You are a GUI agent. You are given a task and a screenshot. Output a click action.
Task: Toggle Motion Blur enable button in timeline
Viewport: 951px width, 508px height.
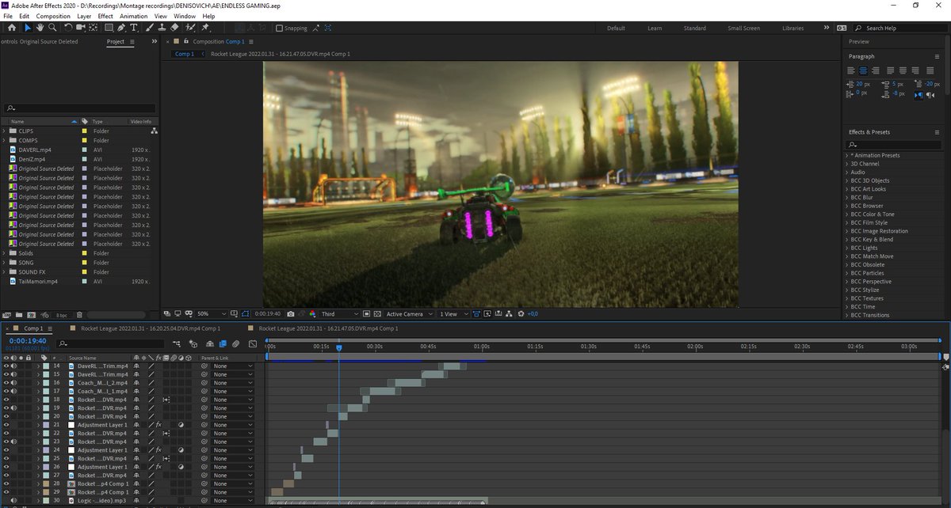click(x=236, y=343)
